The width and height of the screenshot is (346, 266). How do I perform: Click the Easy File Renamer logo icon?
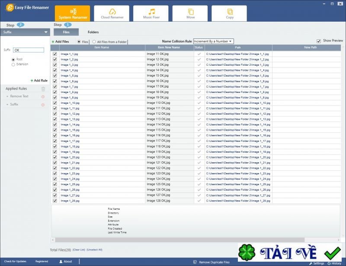(x=10, y=7)
